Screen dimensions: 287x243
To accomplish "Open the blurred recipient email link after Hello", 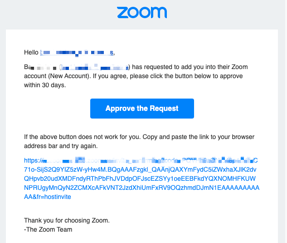I will click(x=77, y=53).
